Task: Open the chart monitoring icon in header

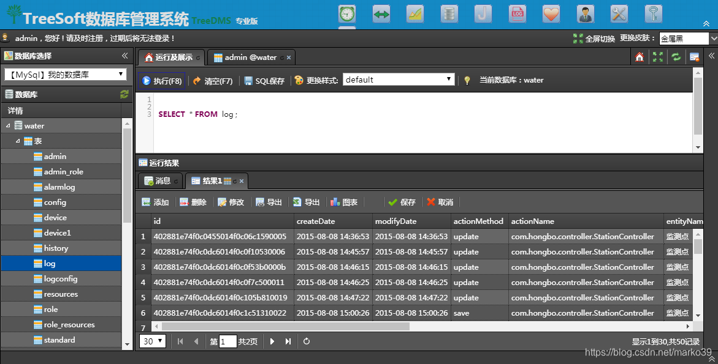Action: point(415,13)
